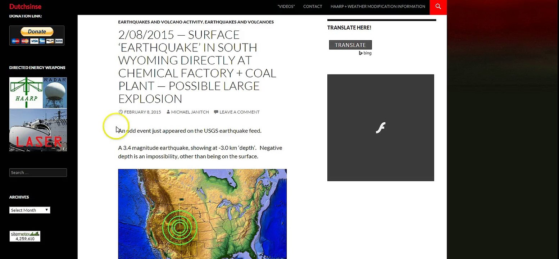The height and width of the screenshot is (259, 559).
Task: Click the PayPal Donate button
Action: click(37, 32)
